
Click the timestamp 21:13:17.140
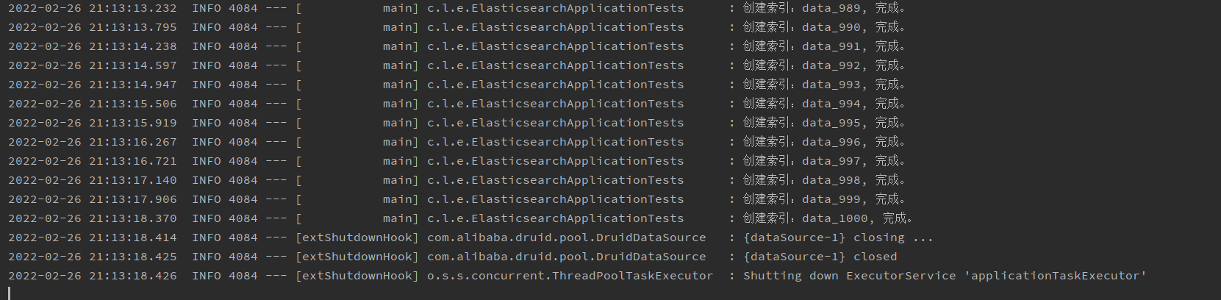point(133,180)
